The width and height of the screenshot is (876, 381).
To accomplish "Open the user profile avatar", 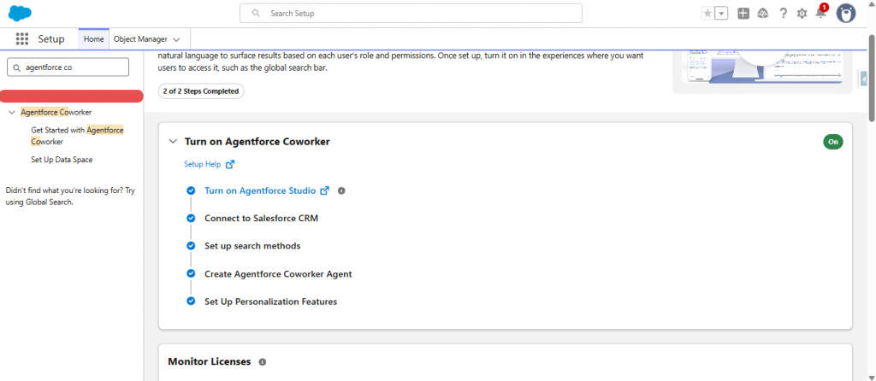I will [846, 14].
